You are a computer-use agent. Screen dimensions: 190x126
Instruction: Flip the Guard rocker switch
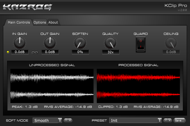coord(141,44)
